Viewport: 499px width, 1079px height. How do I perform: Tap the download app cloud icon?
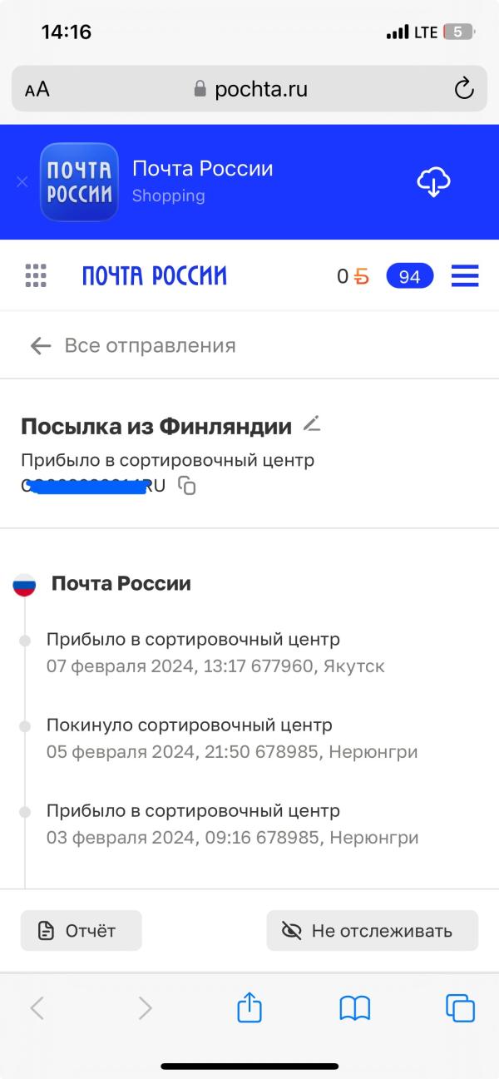[433, 181]
